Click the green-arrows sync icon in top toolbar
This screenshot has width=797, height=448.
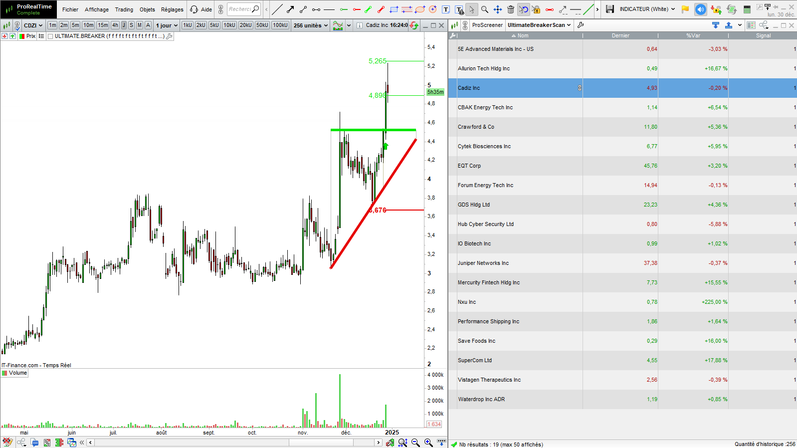(732, 9)
